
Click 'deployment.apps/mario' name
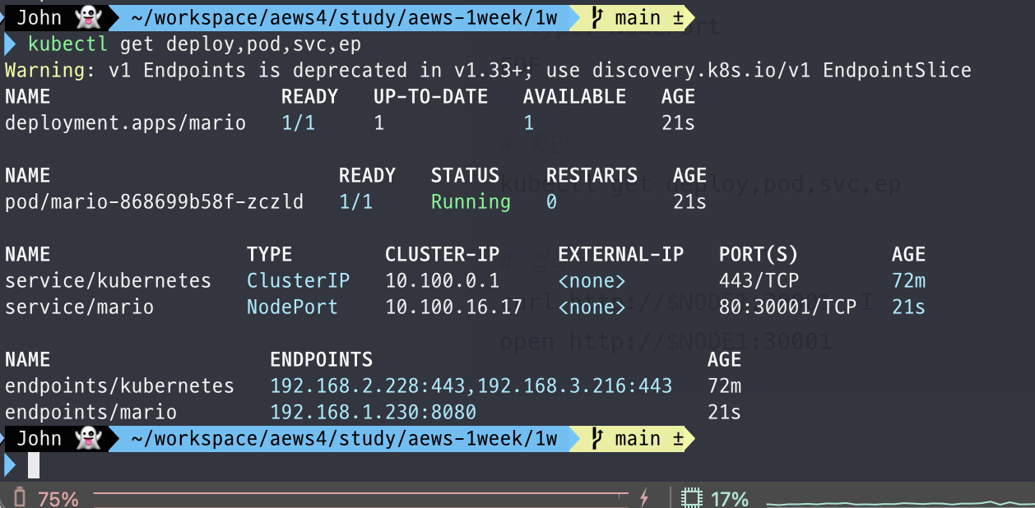point(125,122)
